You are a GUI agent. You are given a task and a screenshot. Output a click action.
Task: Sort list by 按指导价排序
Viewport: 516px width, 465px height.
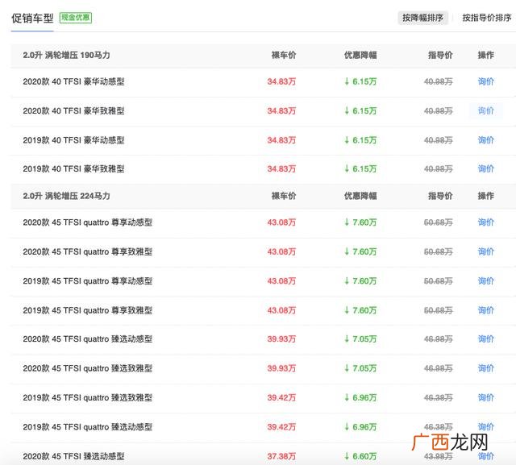coord(487,18)
